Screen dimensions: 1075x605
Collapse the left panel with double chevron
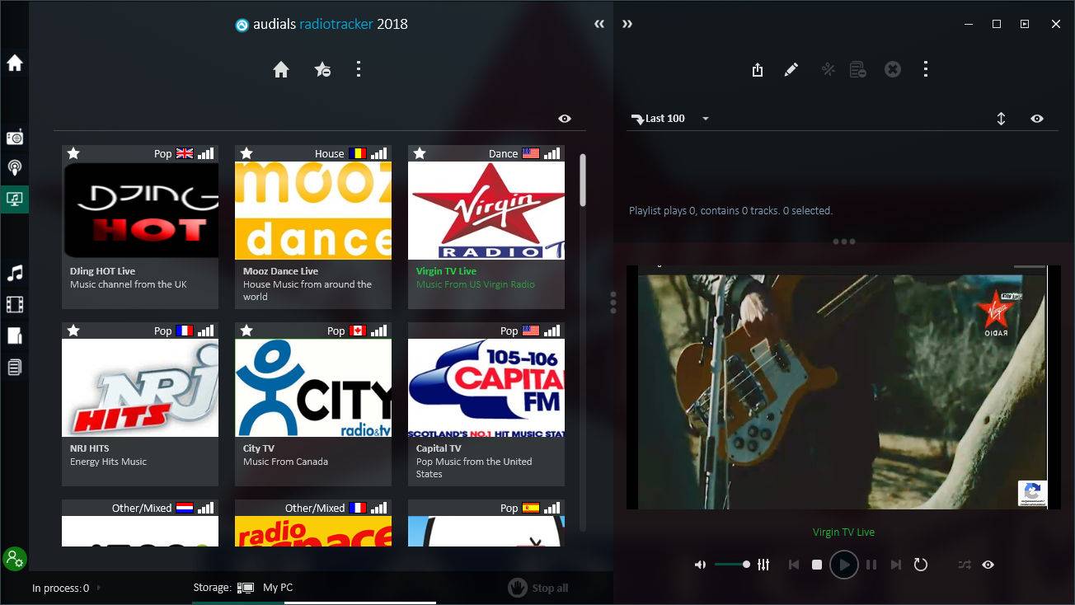point(599,25)
